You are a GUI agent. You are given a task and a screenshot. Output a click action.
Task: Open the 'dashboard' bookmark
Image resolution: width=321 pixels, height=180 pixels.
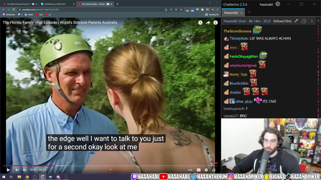pyautogui.click(x=9, y=14)
